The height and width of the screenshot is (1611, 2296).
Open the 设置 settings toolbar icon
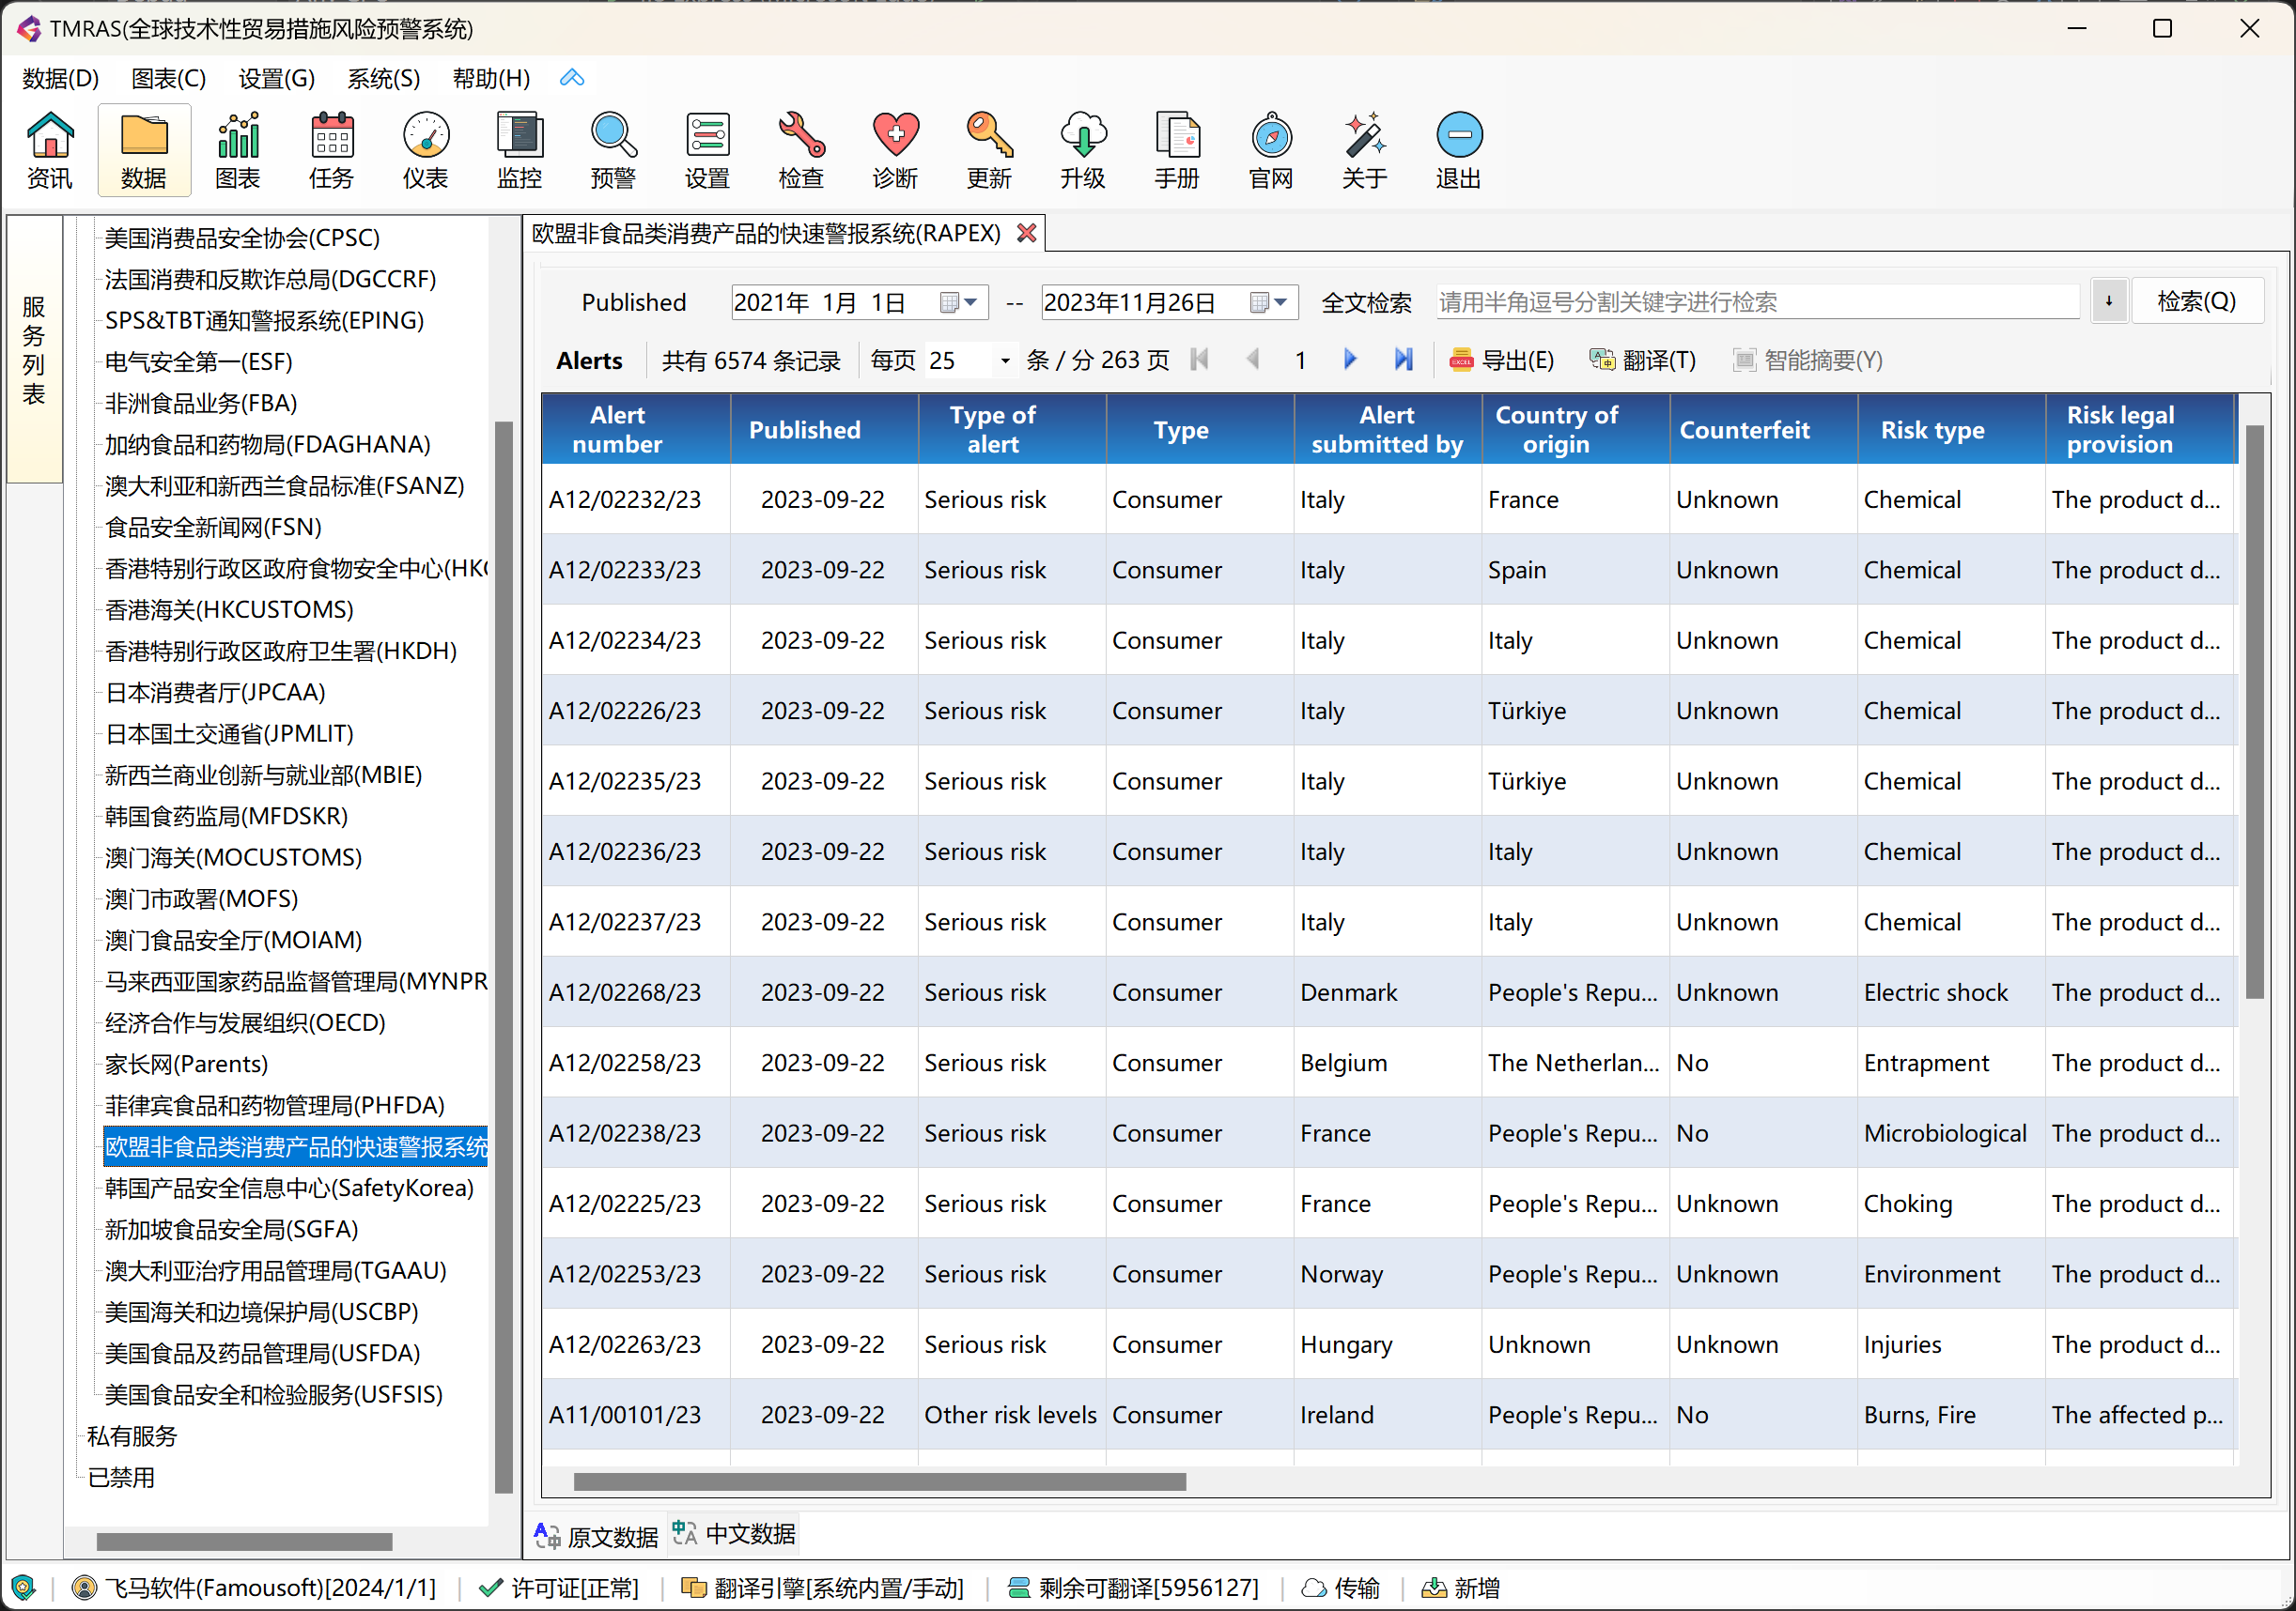point(707,150)
